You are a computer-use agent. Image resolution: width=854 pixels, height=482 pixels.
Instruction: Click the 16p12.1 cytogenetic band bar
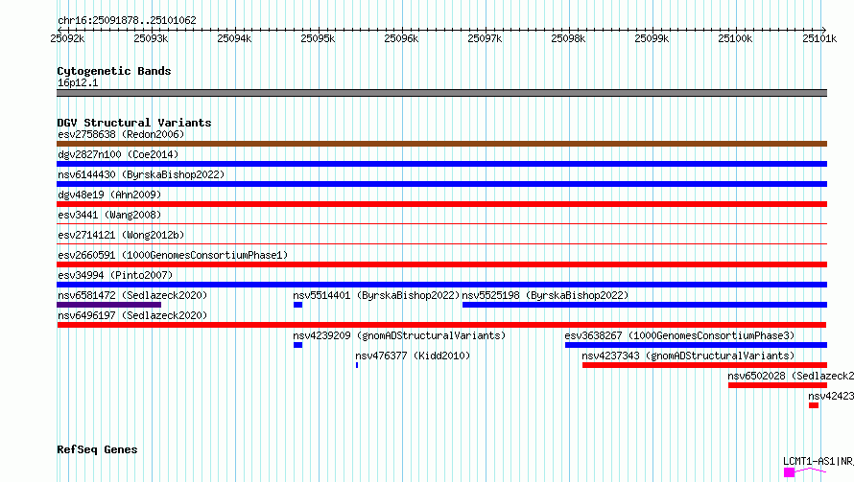pyautogui.click(x=441, y=93)
